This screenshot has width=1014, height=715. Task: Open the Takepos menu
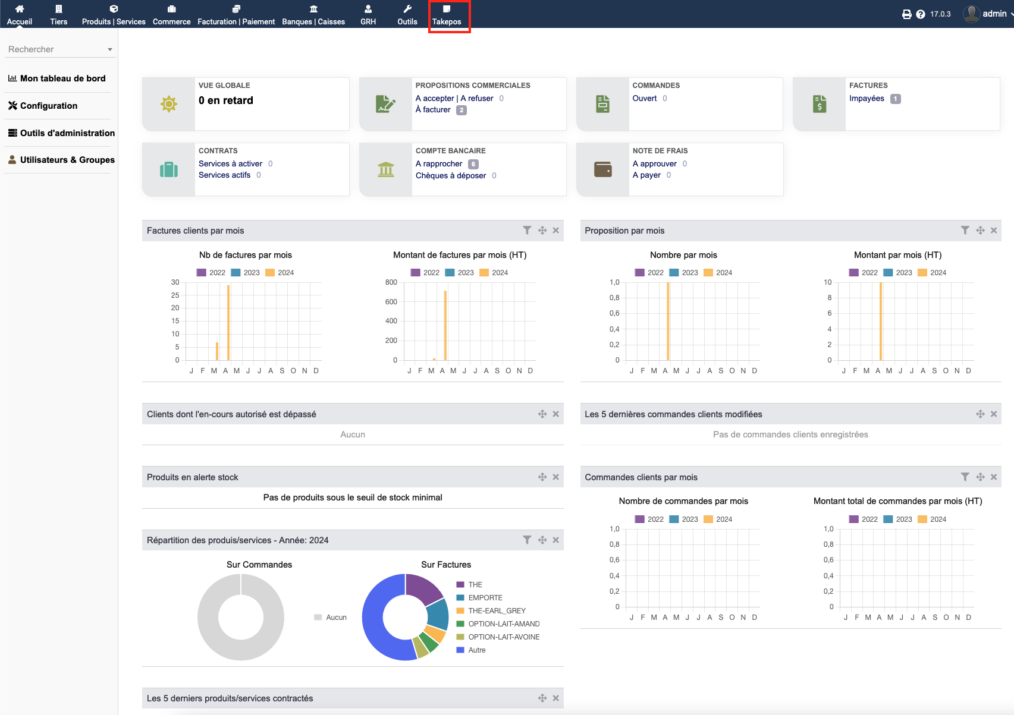coord(447,15)
